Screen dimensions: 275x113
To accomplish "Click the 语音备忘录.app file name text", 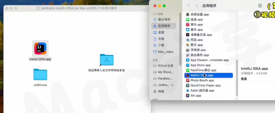I will 201,35.
